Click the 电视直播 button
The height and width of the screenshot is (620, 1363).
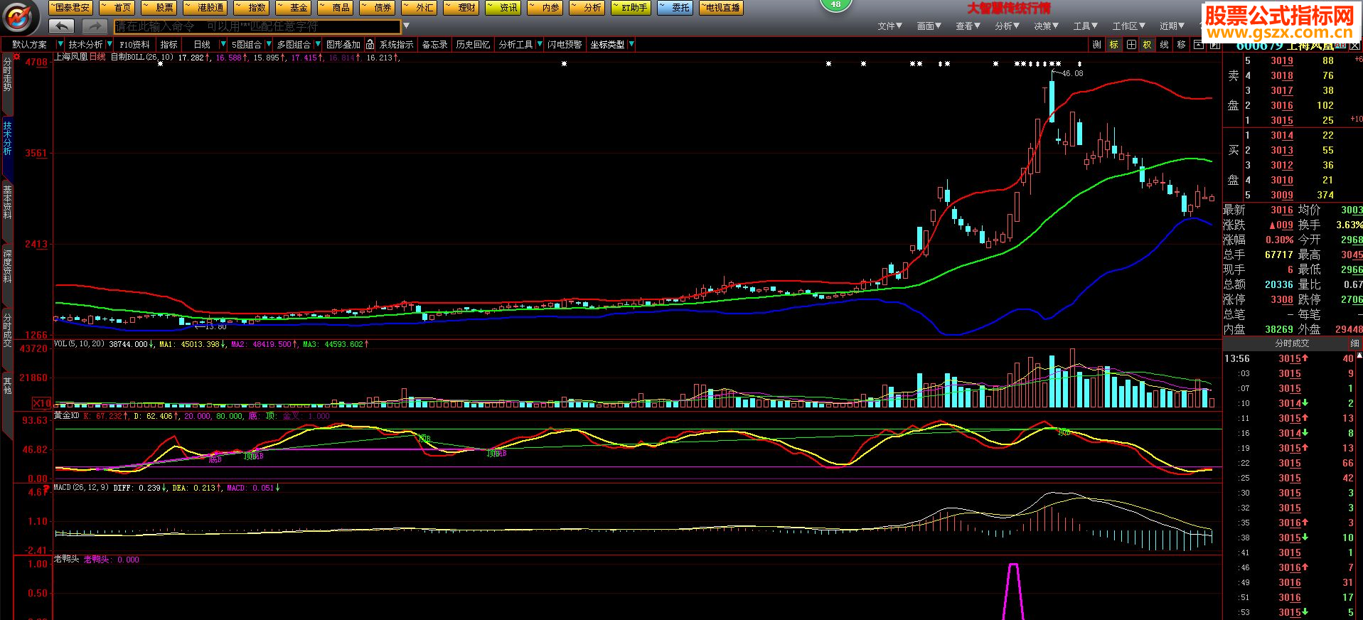pos(722,8)
